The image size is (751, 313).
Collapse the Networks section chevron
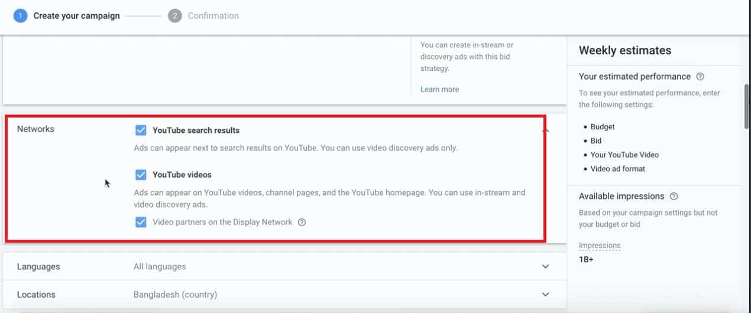[545, 129]
